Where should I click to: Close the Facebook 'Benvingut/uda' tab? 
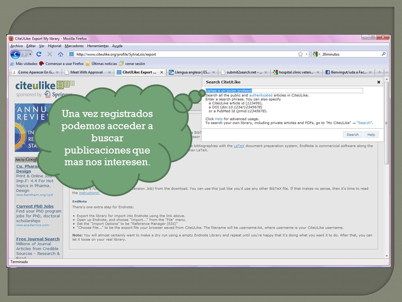(370, 73)
